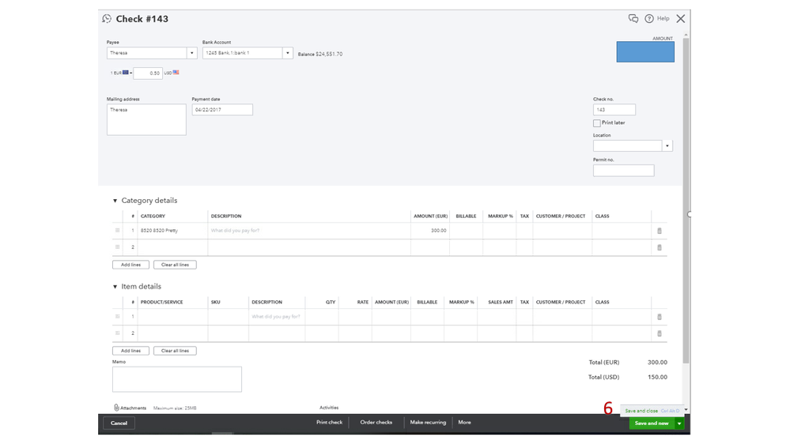
Task: Click the Mailing address text box
Action: 146,120
